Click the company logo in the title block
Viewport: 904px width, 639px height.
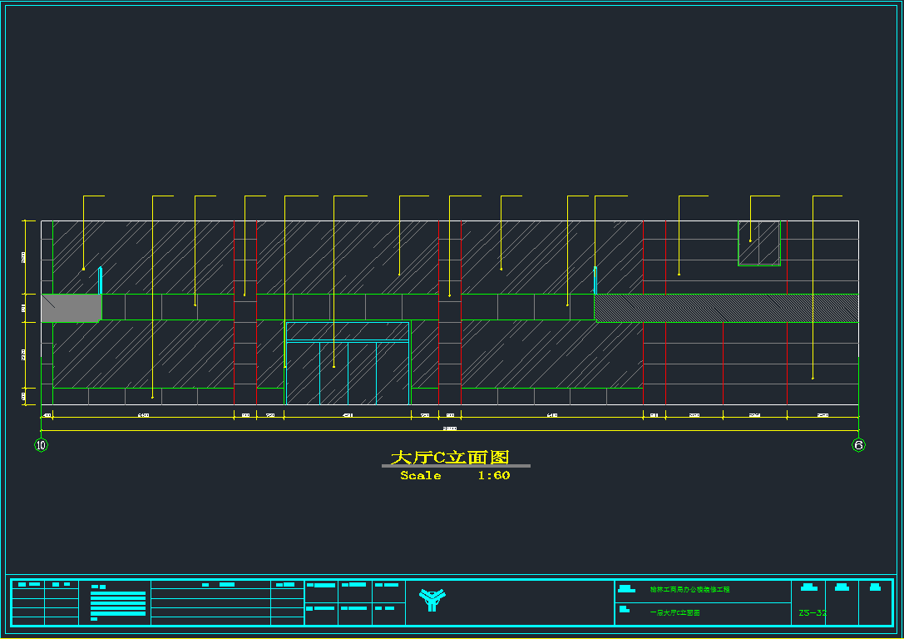431,599
